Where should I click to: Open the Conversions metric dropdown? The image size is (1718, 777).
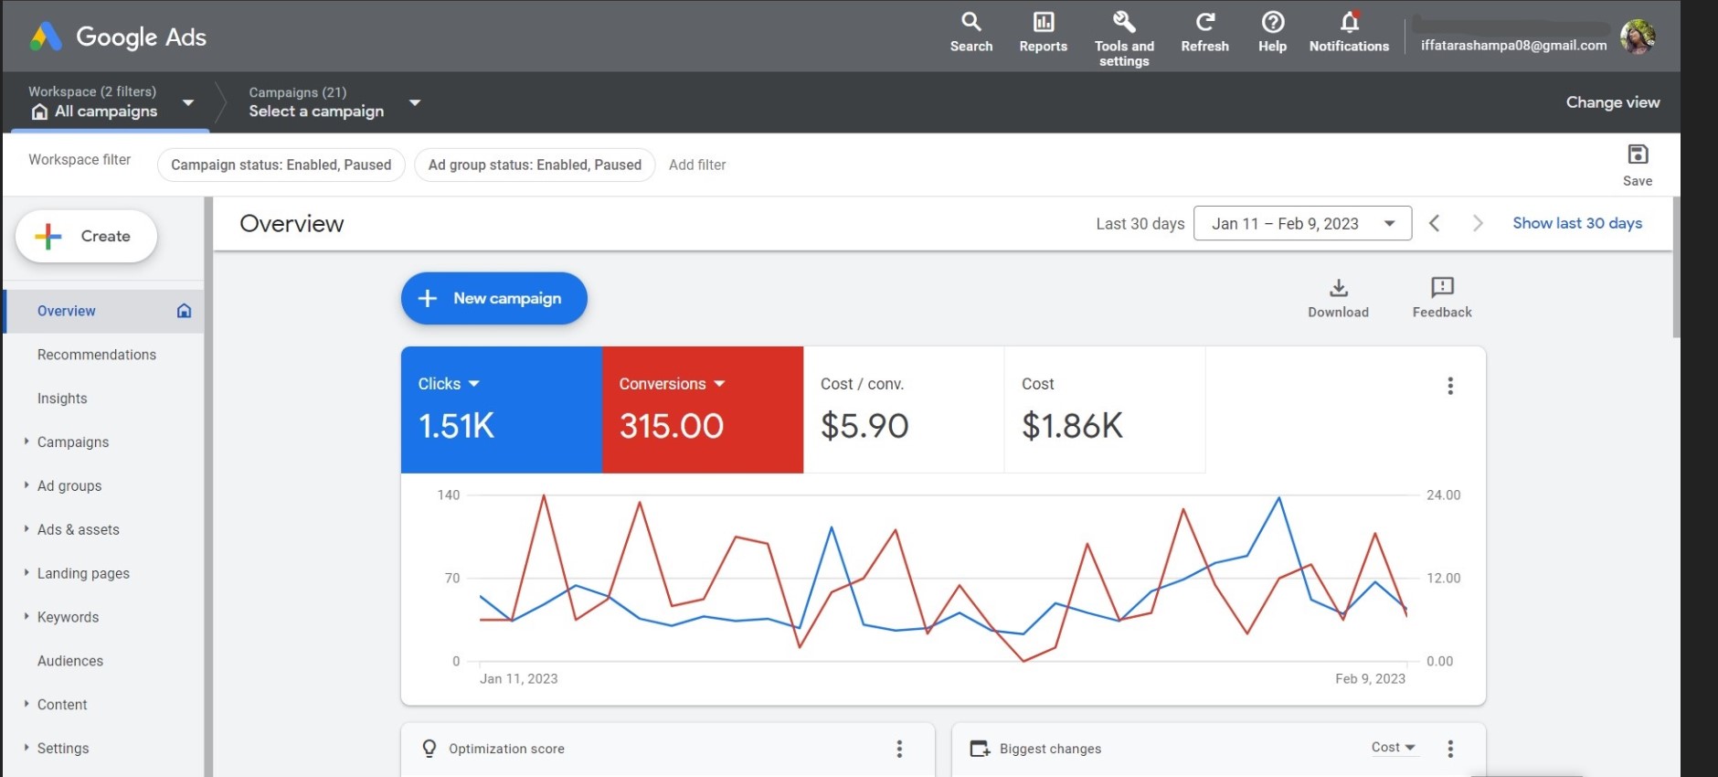[x=719, y=384]
